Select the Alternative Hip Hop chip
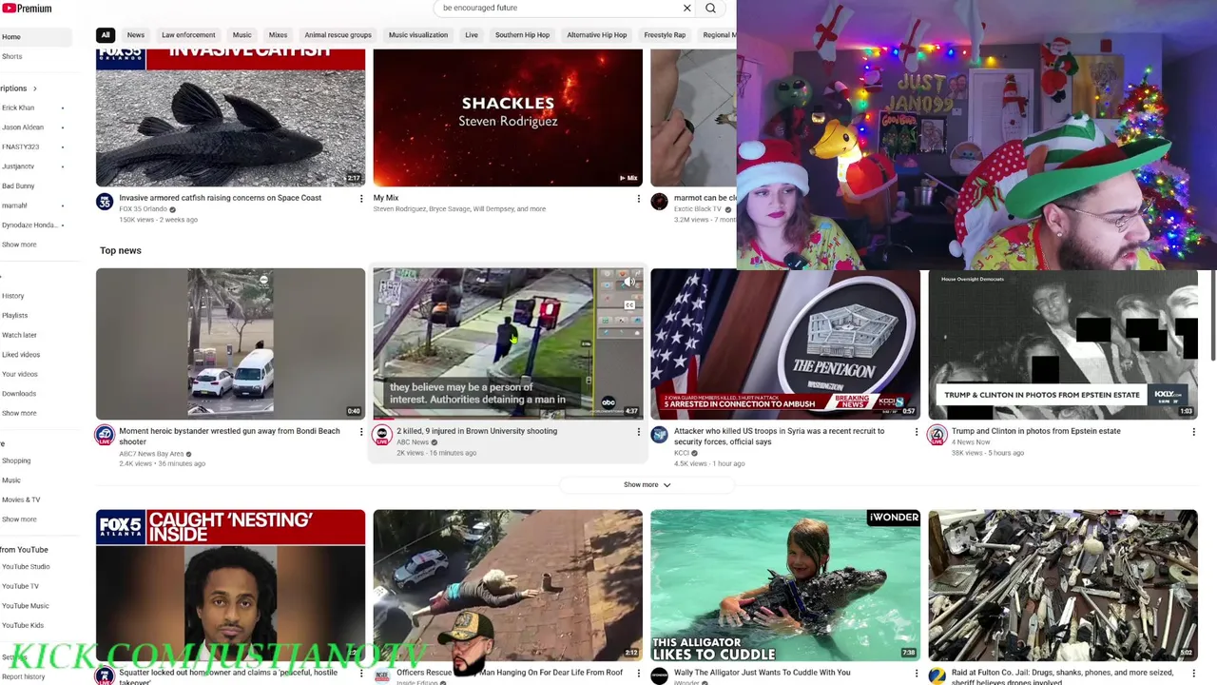1217x685 pixels. (596, 35)
